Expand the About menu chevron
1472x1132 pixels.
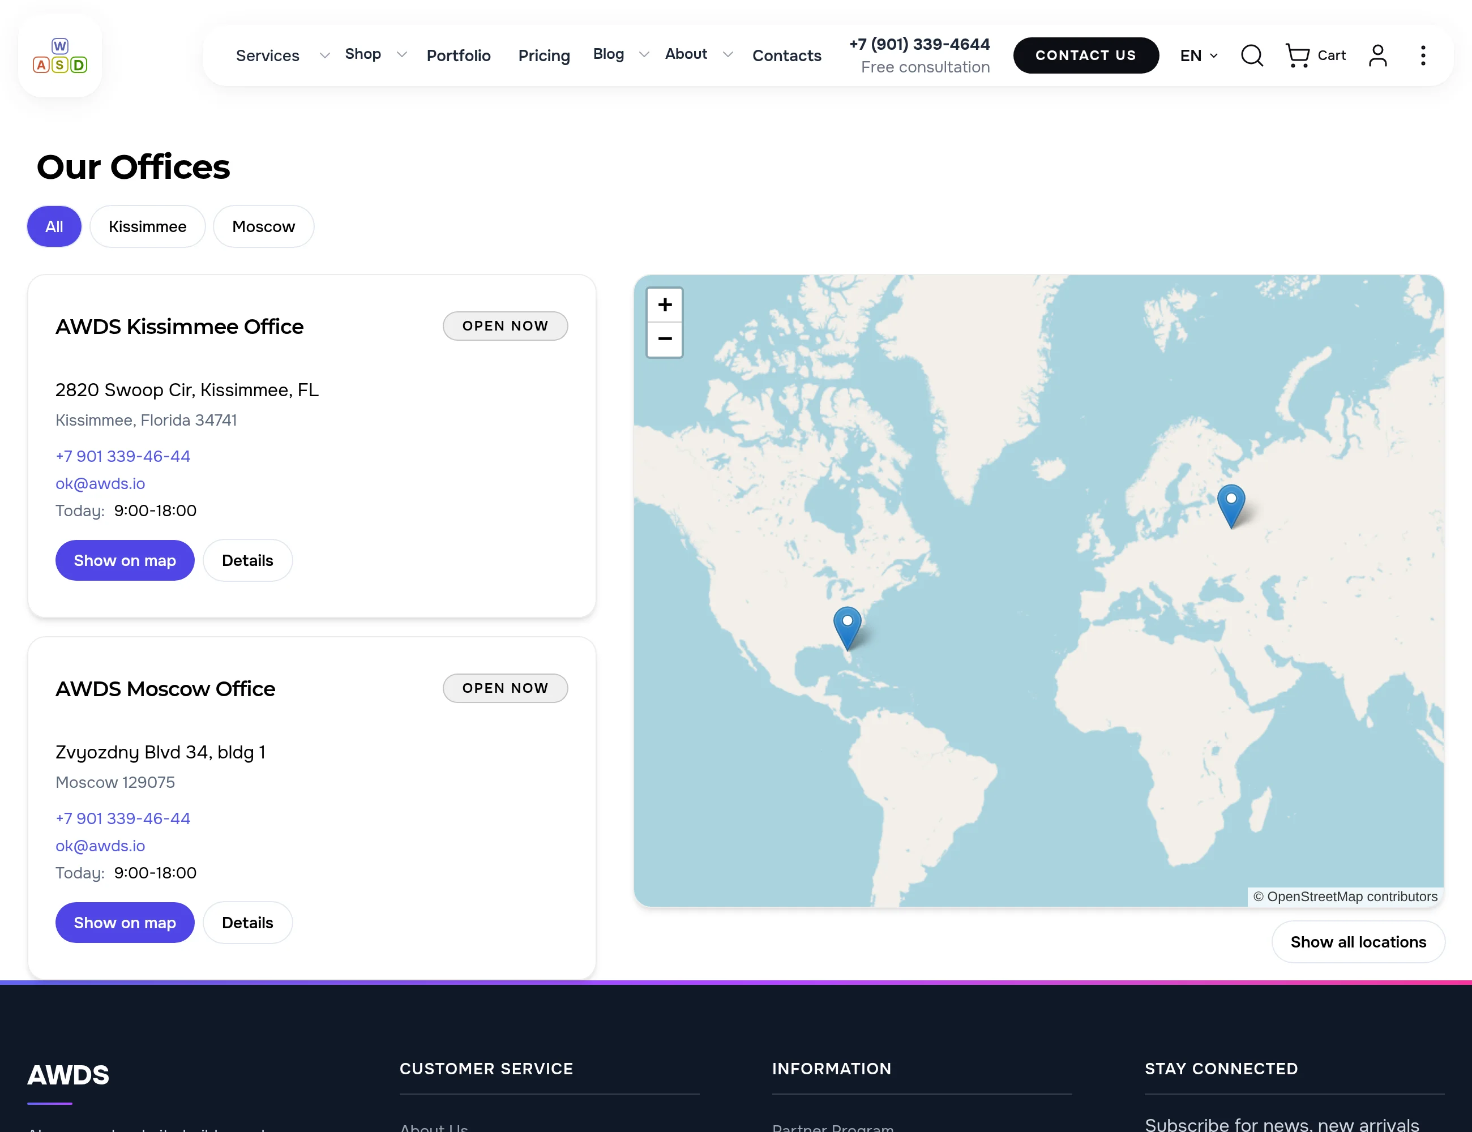[x=728, y=54]
